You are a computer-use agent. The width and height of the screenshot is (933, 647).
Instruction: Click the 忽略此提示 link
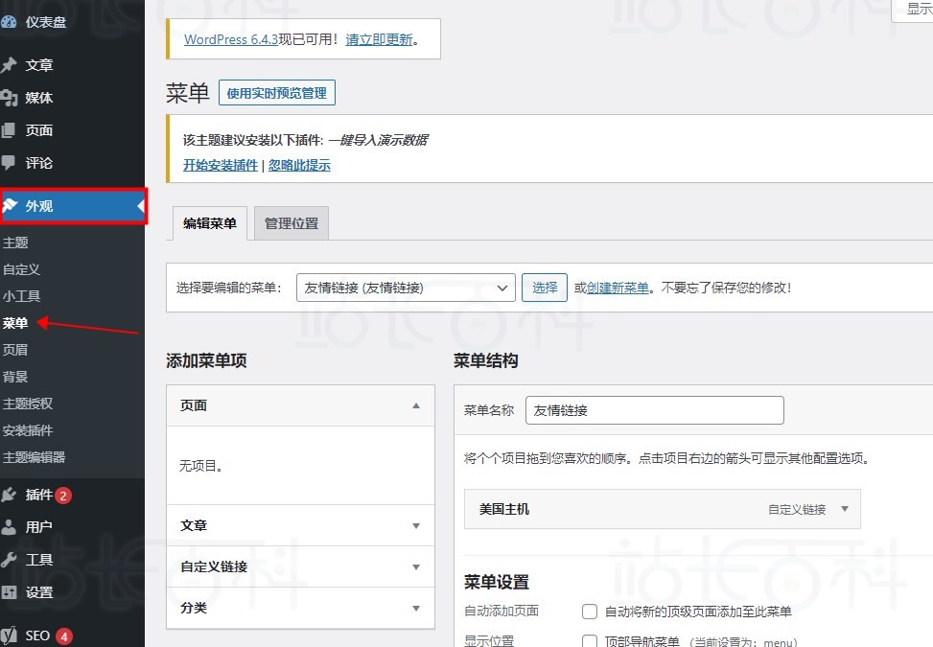point(299,165)
